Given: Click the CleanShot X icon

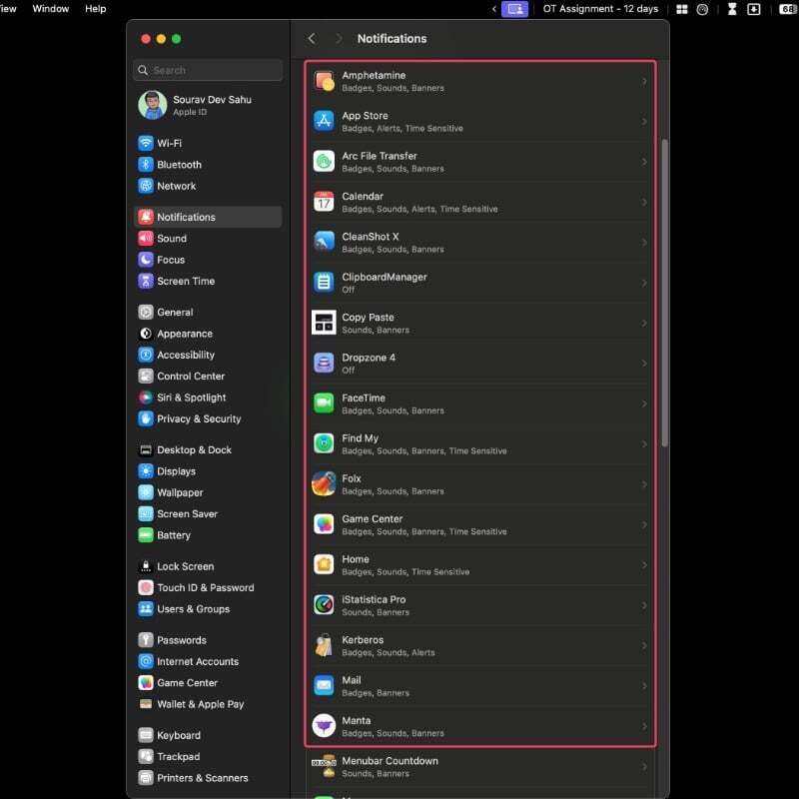Looking at the screenshot, I should pyautogui.click(x=324, y=242).
